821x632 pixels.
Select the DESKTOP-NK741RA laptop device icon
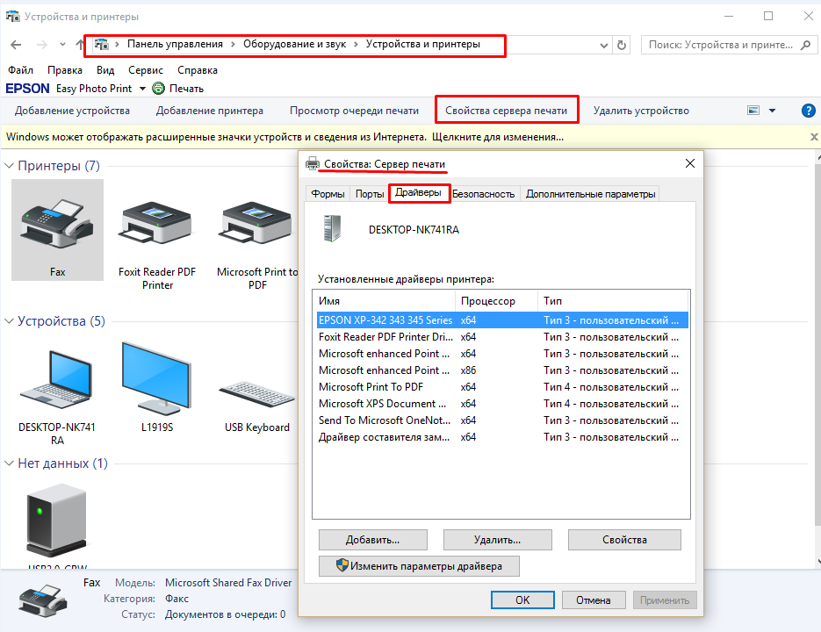[x=56, y=379]
